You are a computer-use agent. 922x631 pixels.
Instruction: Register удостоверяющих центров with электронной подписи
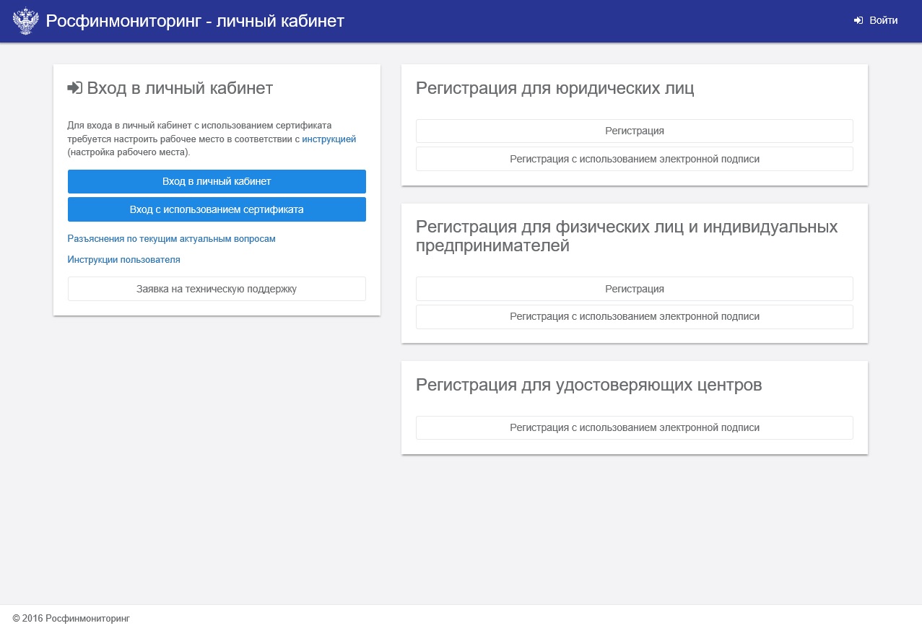click(635, 427)
